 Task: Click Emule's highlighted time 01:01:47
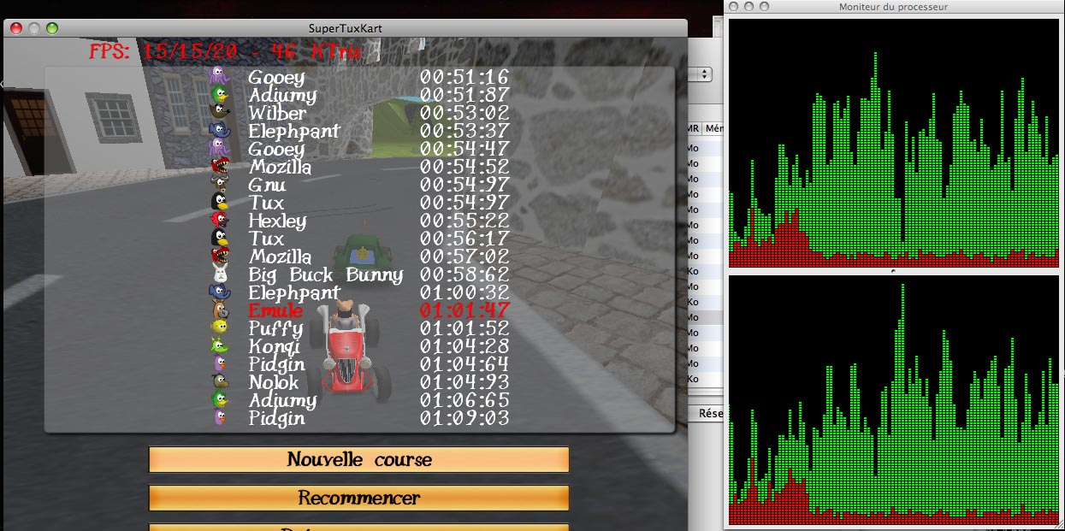[464, 310]
